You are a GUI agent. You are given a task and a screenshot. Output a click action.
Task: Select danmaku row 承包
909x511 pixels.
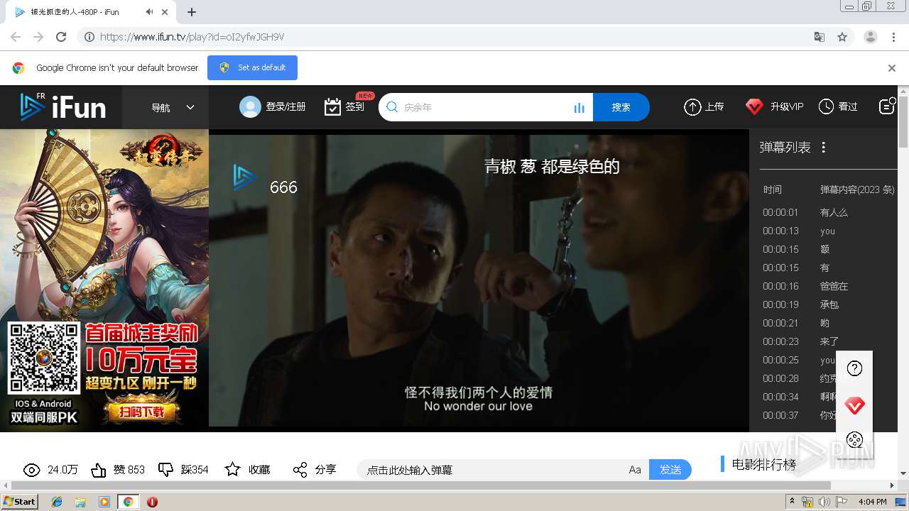[x=829, y=304]
